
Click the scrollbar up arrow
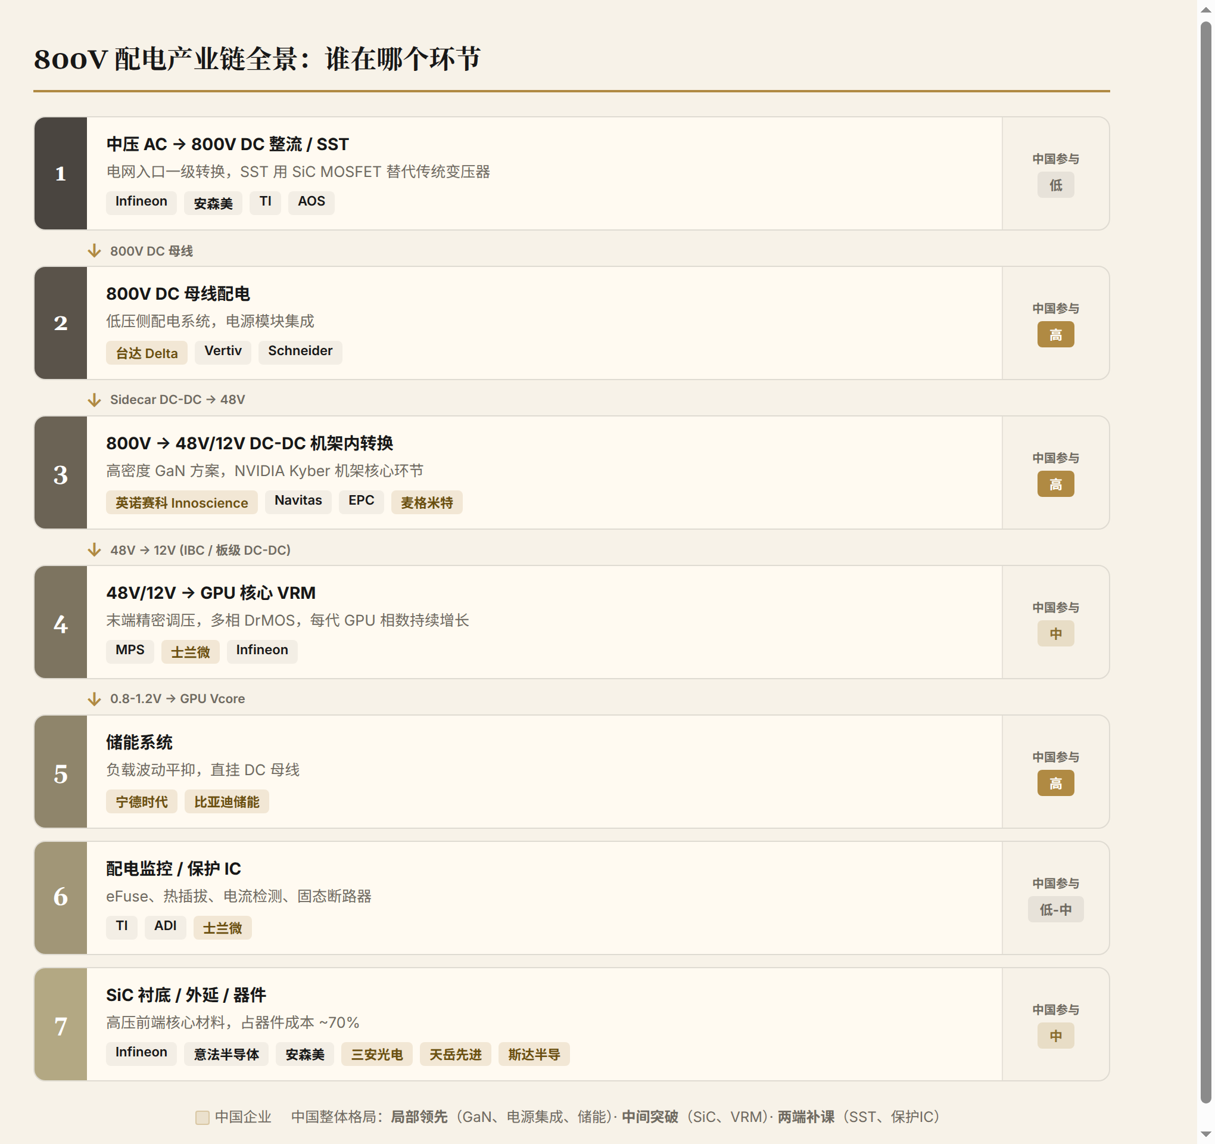(1206, 9)
